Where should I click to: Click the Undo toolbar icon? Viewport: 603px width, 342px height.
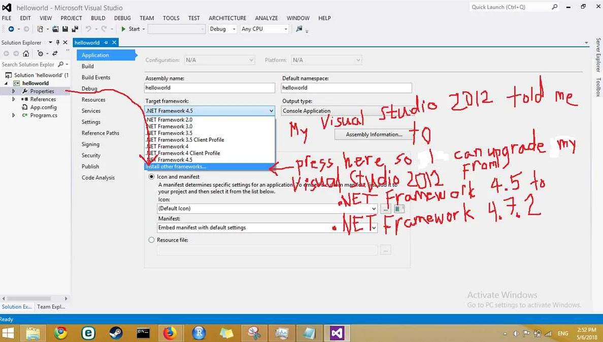click(88, 29)
